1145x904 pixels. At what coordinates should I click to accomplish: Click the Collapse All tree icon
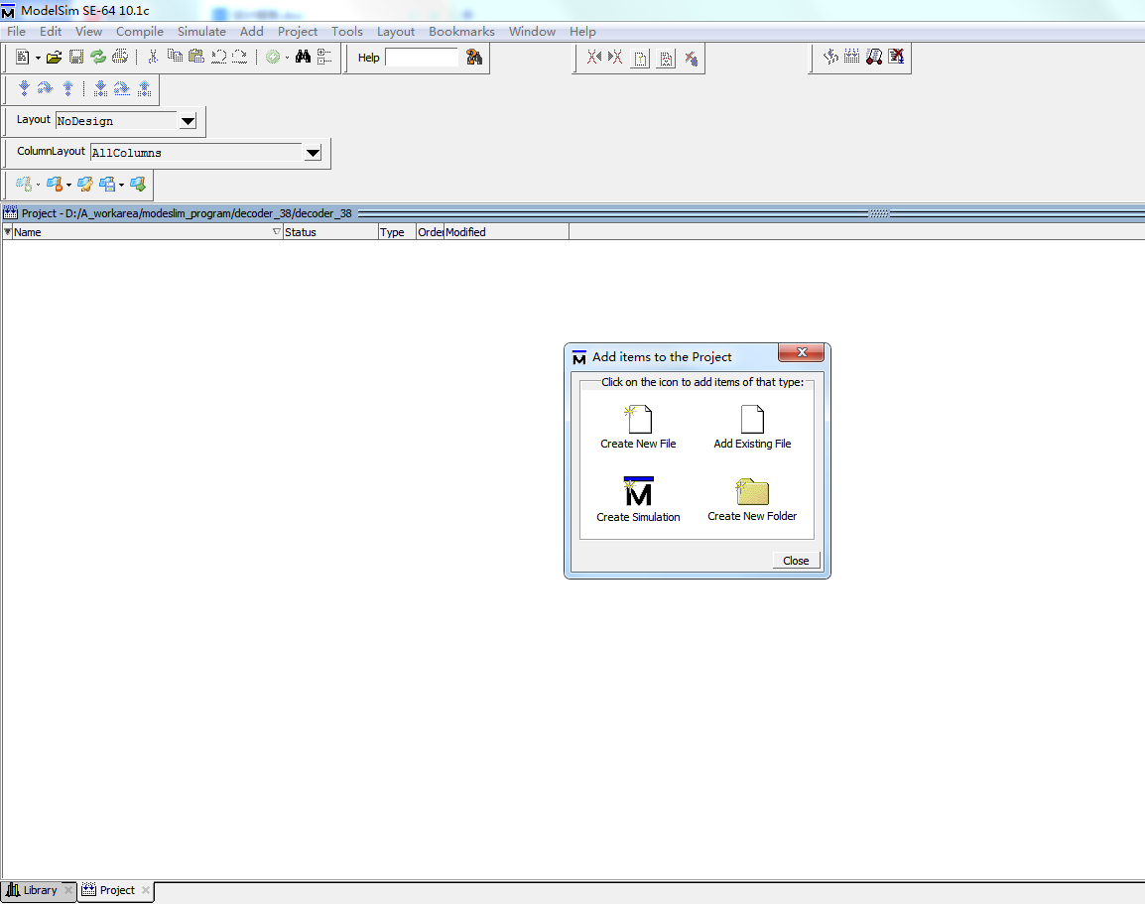[x=324, y=57]
